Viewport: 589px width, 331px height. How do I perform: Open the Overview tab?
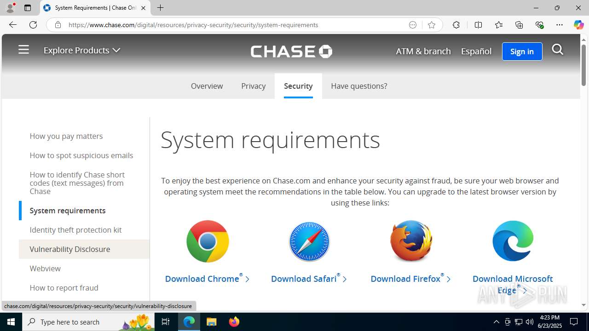(x=207, y=86)
